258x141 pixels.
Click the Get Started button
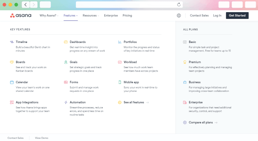(x=237, y=16)
